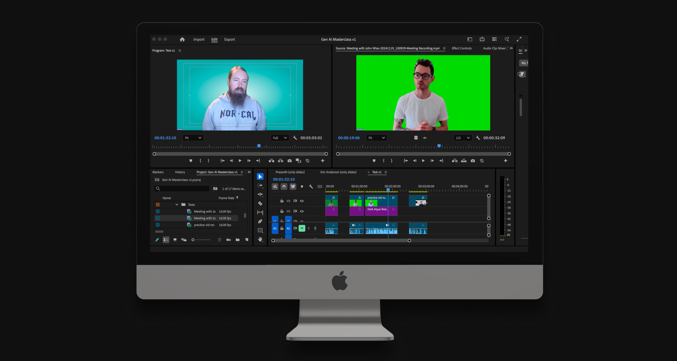
Task: Switch to the Effect Controls tab
Action: [x=462, y=48]
